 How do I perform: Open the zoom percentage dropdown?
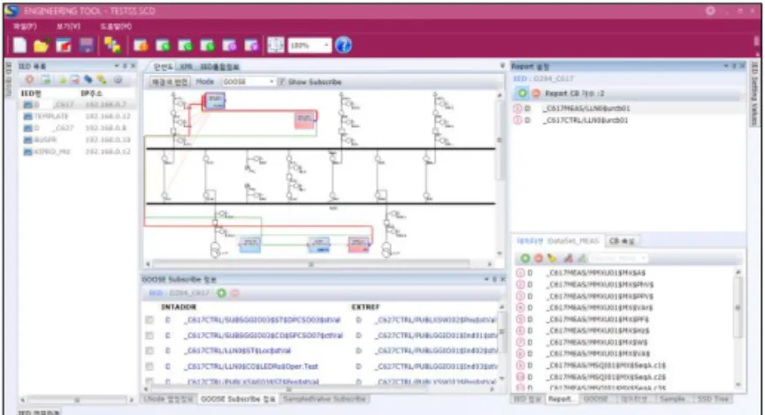tap(326, 45)
